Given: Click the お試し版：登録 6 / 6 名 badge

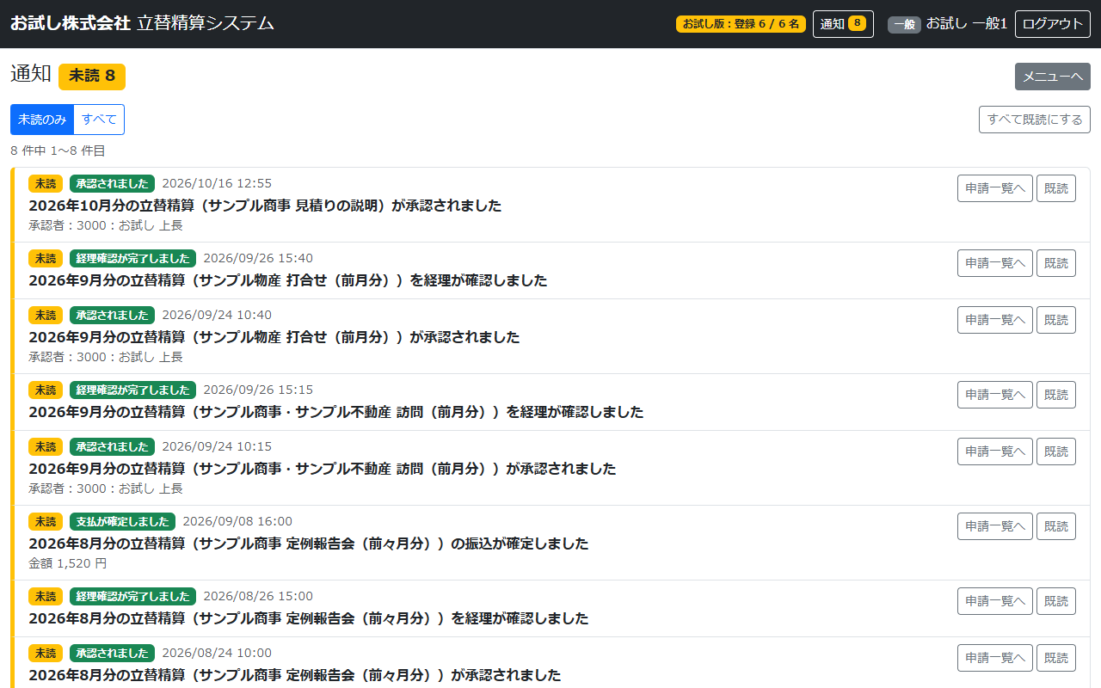Looking at the screenshot, I should point(741,24).
